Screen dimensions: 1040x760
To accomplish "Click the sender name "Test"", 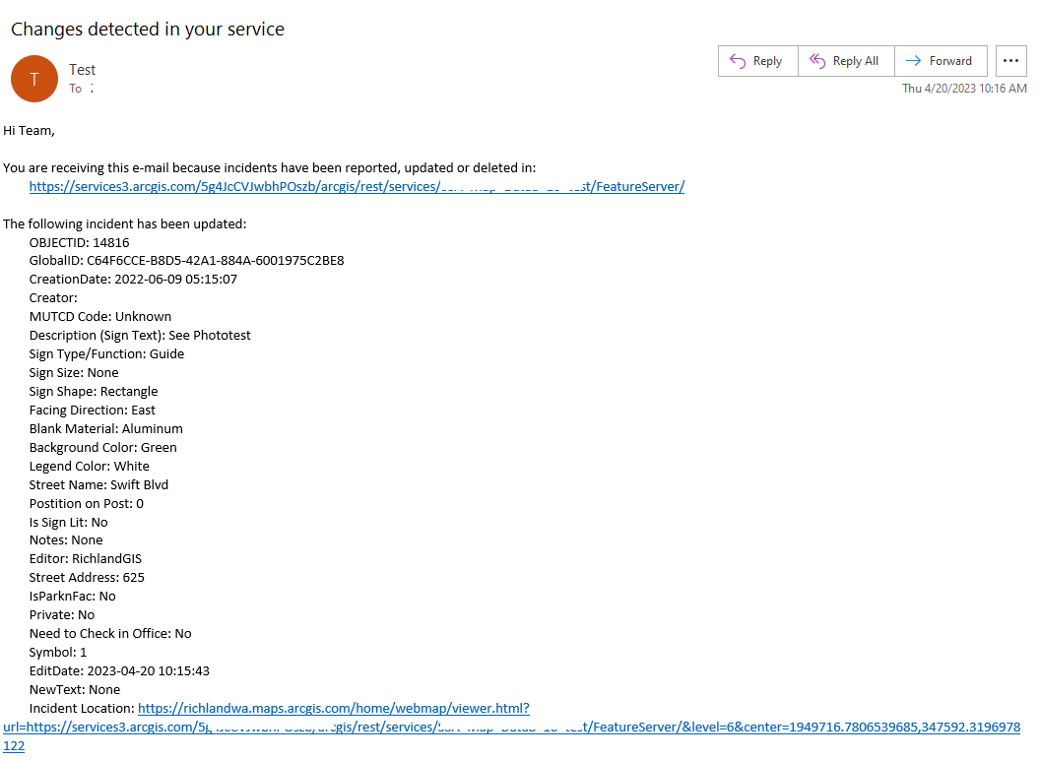I will (x=83, y=70).
